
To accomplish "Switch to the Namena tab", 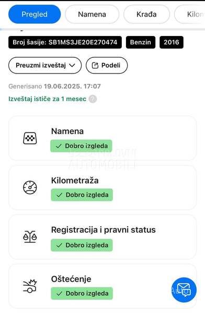I will (x=92, y=14).
